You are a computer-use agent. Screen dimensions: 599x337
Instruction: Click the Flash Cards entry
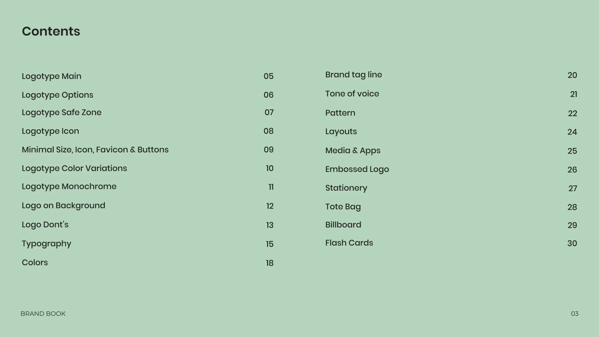pyautogui.click(x=349, y=243)
